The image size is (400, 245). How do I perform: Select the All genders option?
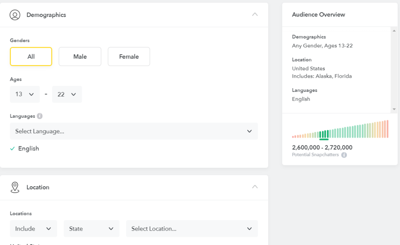click(31, 57)
